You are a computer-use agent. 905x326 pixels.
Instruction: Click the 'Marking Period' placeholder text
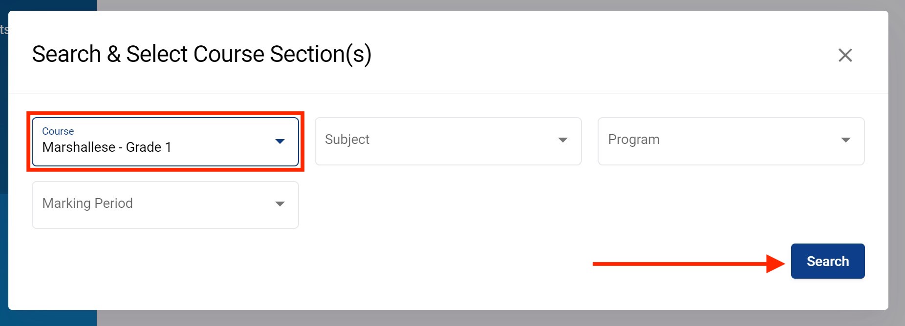tap(87, 204)
